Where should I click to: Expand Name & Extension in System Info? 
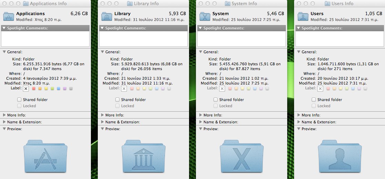(x=200, y=122)
